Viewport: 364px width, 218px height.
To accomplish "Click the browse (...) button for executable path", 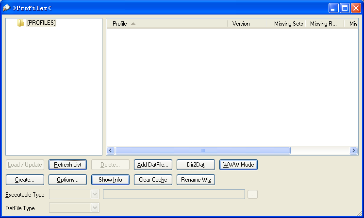I will (252, 194).
